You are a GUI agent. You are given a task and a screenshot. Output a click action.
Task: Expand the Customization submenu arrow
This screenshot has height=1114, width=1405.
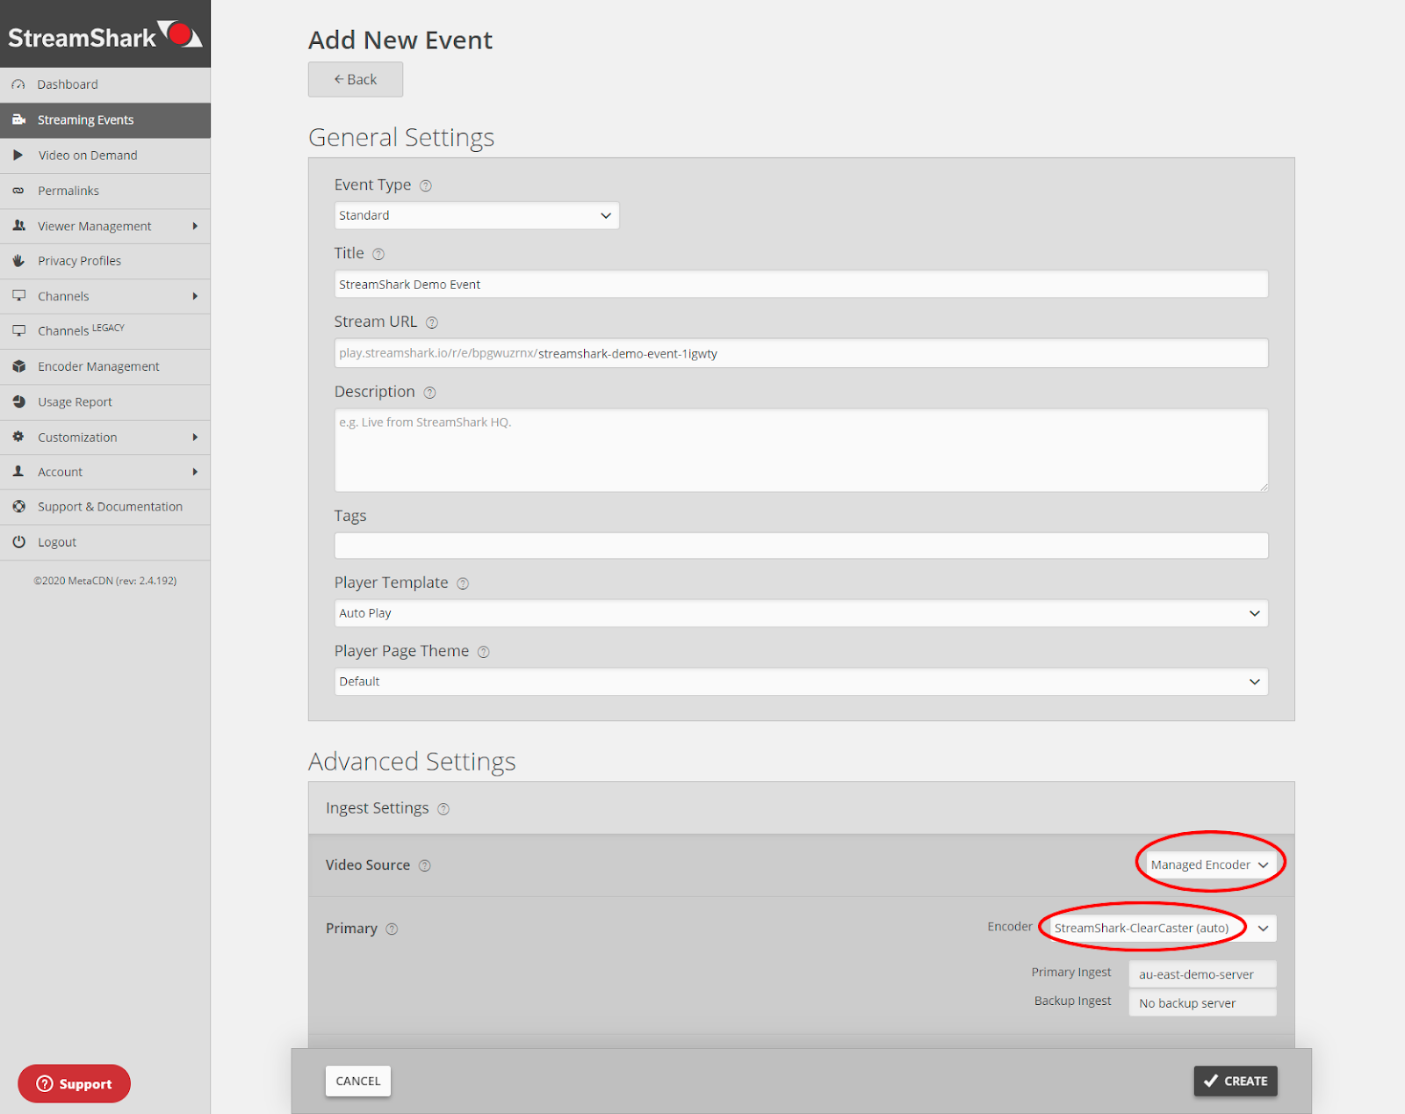click(195, 437)
